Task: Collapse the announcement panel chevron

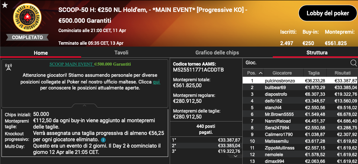Action: pyautogui.click(x=84, y=106)
